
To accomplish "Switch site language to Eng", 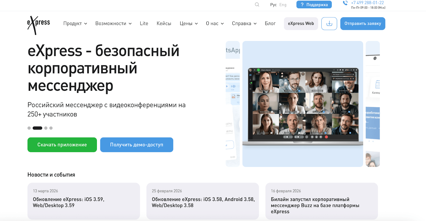I will [x=283, y=5].
